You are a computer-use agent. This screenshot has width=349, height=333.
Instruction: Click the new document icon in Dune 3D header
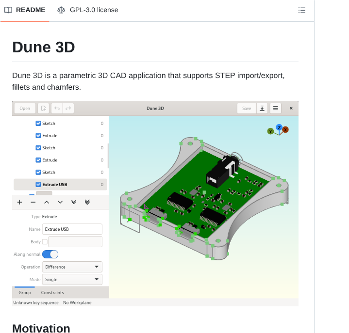pyautogui.click(x=43, y=108)
